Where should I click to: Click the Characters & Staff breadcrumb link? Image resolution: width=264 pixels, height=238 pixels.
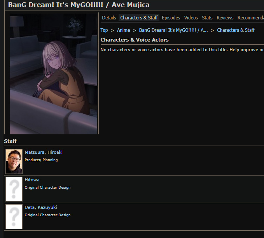(236, 30)
